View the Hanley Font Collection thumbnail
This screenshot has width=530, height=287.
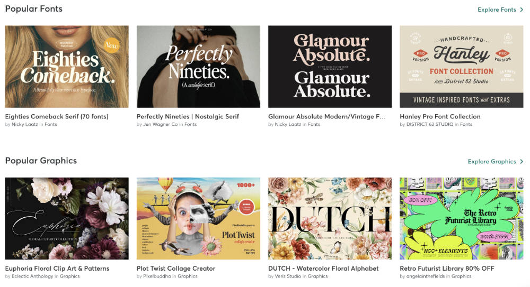coord(462,67)
